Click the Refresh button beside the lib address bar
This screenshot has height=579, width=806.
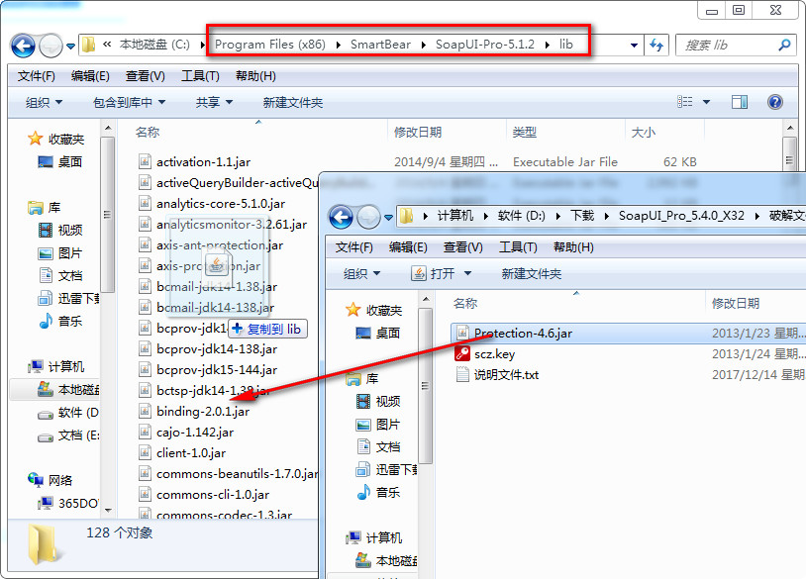click(656, 46)
